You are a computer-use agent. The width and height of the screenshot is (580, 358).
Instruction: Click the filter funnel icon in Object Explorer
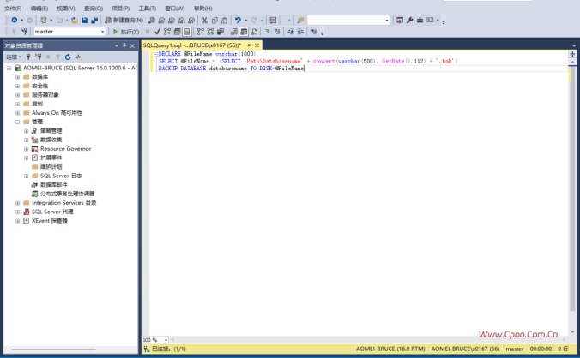[x=57, y=57]
